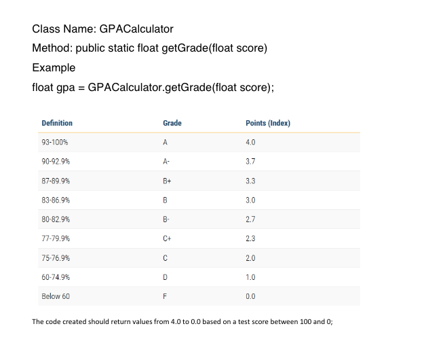Click the 'Example' heading text
This screenshot has height=339, width=426.
pyautogui.click(x=54, y=68)
